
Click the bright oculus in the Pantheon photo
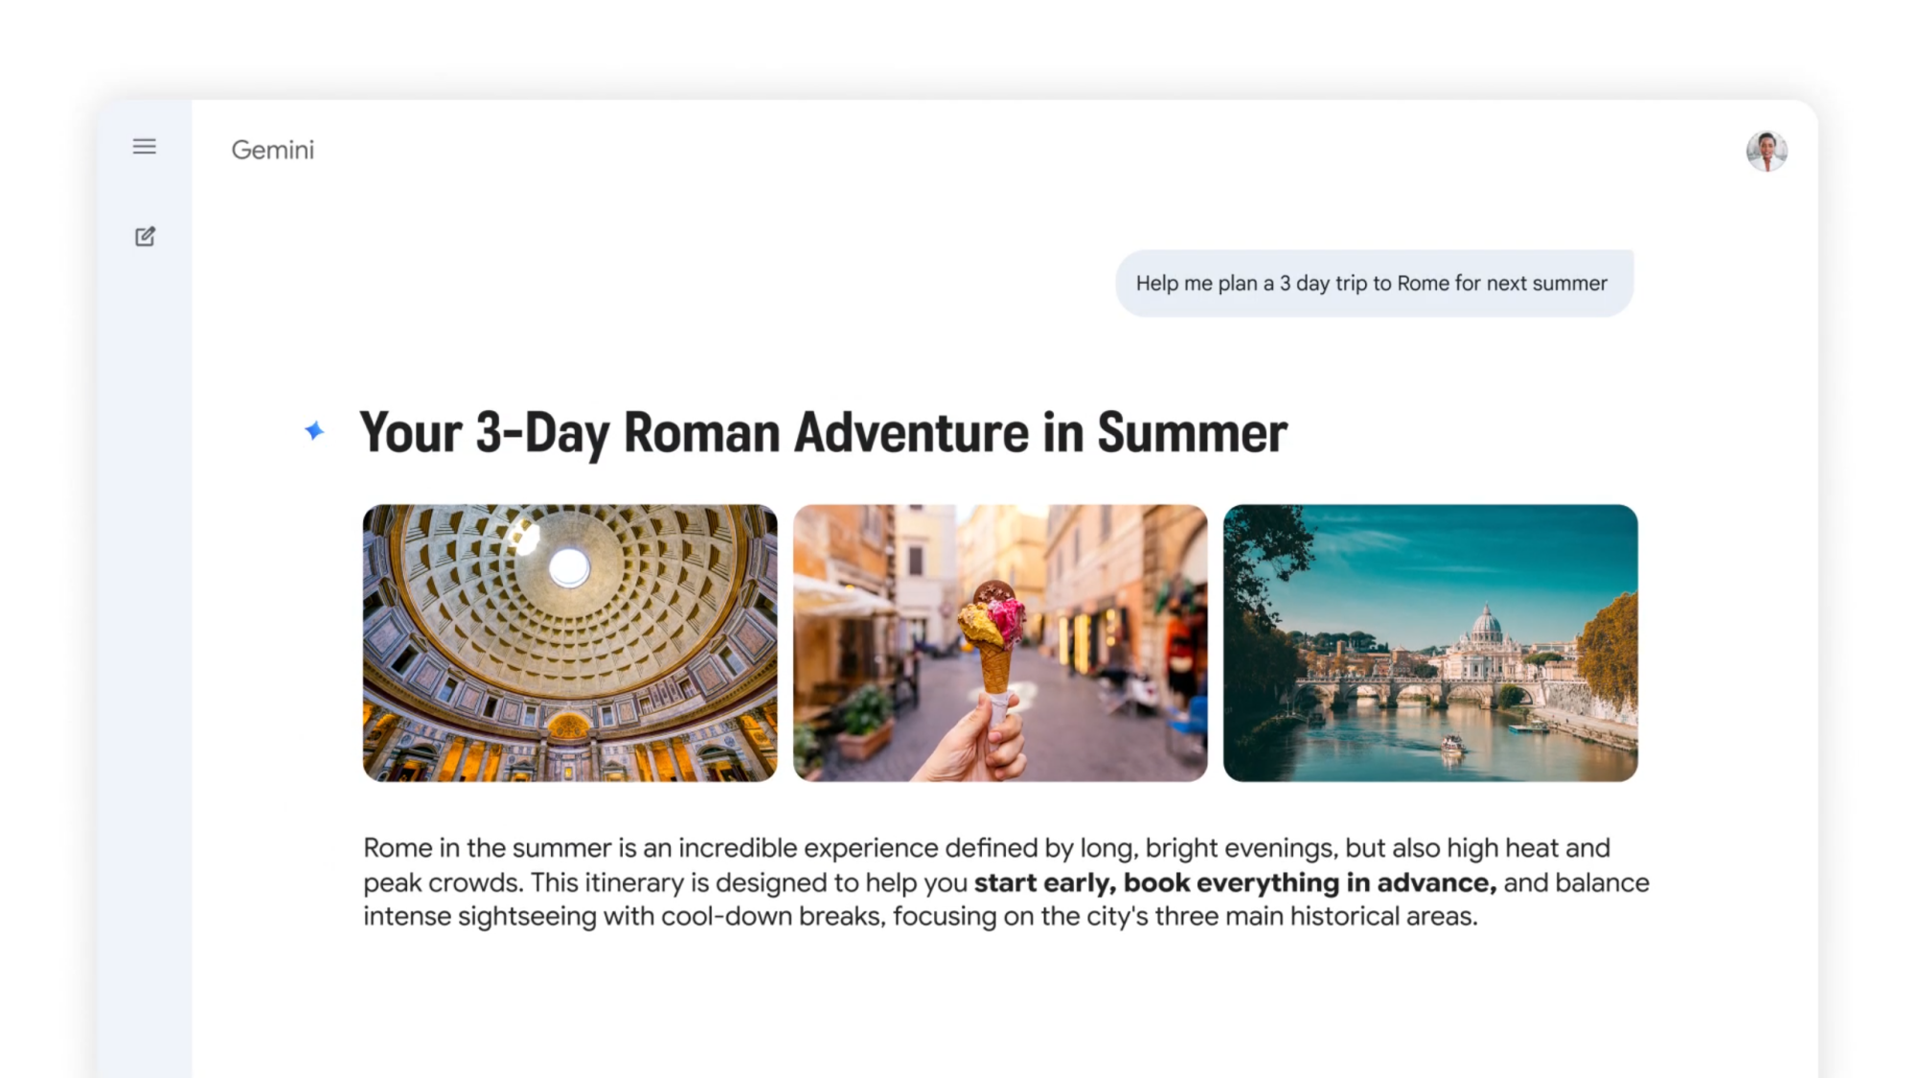(x=569, y=567)
